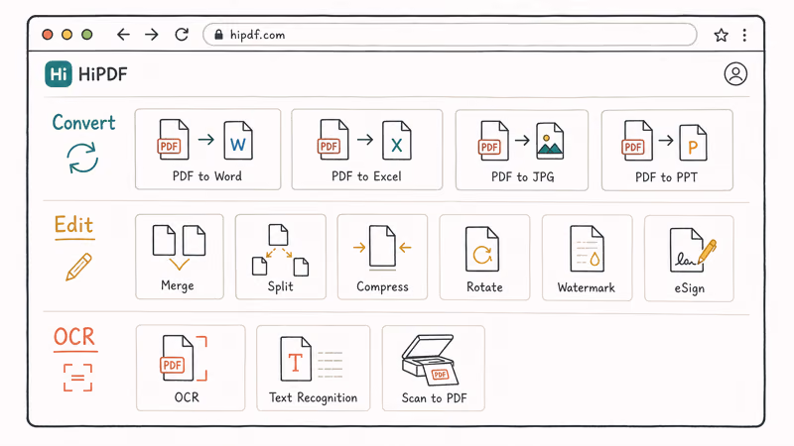Open the user account profile icon
This screenshot has width=794, height=446.
(x=735, y=73)
